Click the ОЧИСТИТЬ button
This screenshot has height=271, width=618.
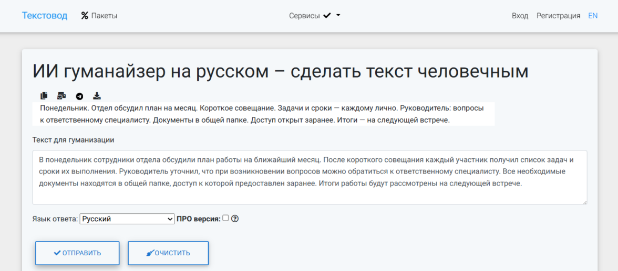click(168, 253)
